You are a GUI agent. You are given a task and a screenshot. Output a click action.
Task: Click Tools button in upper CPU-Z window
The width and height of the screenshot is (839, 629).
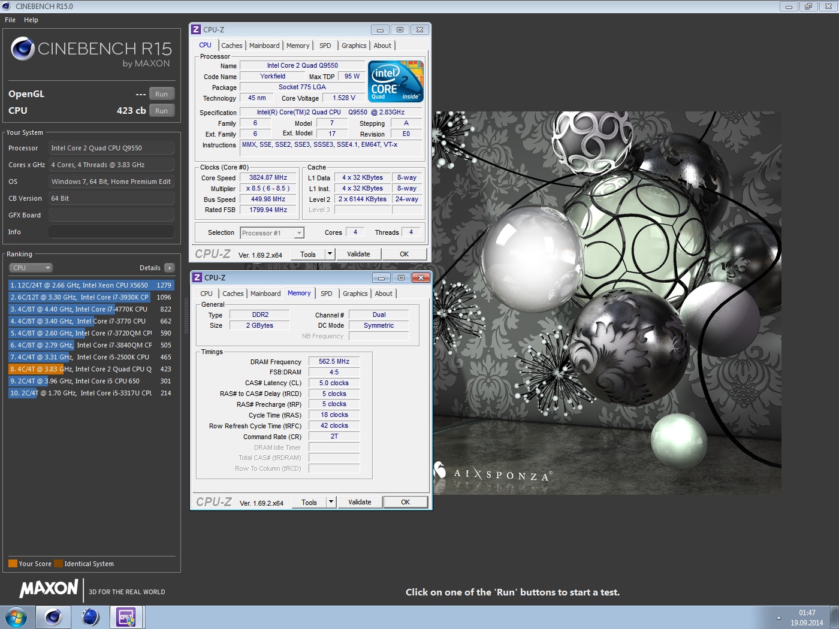[308, 254]
